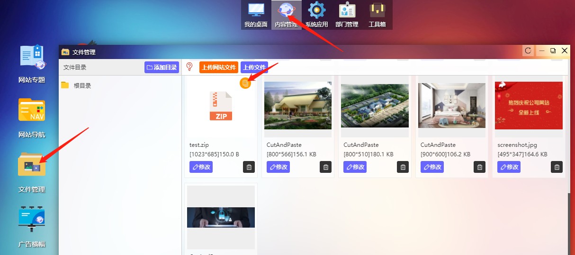Click the screenshot.jpg file name

point(517,145)
